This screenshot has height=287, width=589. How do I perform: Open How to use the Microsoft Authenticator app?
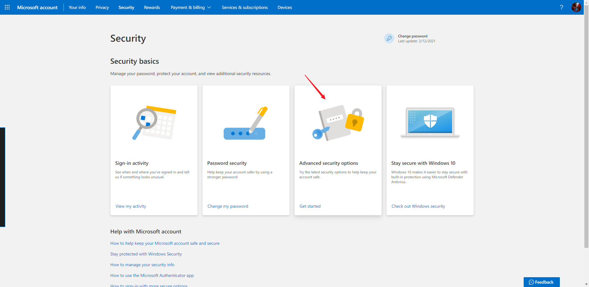[152, 275]
